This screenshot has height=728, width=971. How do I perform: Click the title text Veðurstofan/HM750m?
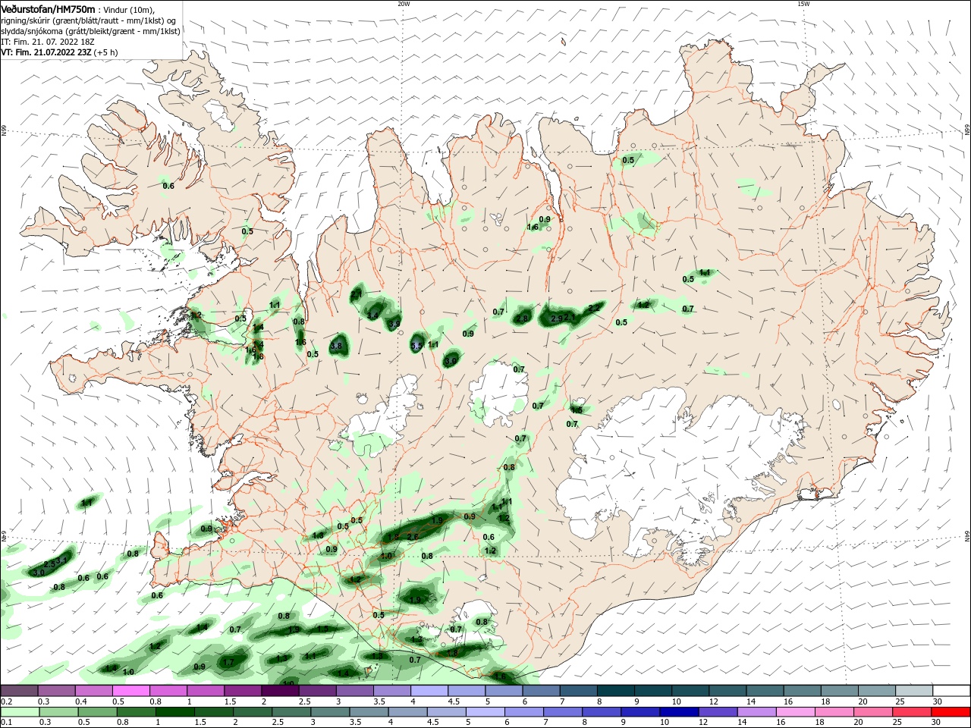(49, 9)
